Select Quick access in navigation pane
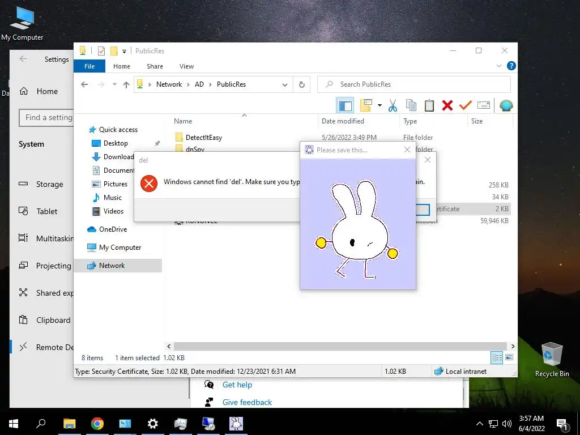Image resolution: width=580 pixels, height=435 pixels. point(118,130)
